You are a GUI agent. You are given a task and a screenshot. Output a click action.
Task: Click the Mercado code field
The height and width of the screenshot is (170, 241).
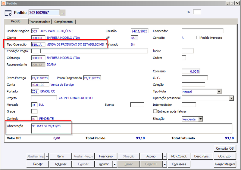tap(34, 105)
